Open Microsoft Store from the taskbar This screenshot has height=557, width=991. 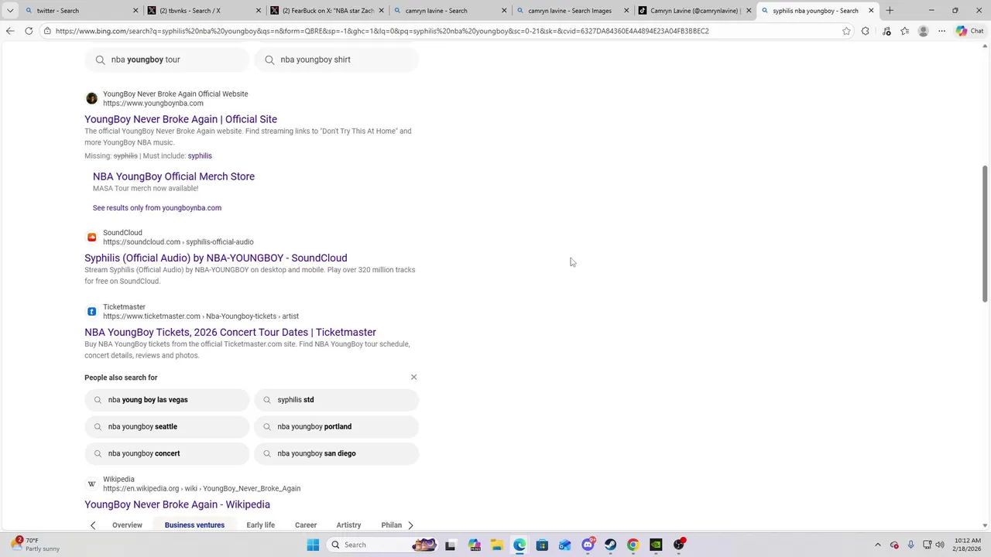542,545
